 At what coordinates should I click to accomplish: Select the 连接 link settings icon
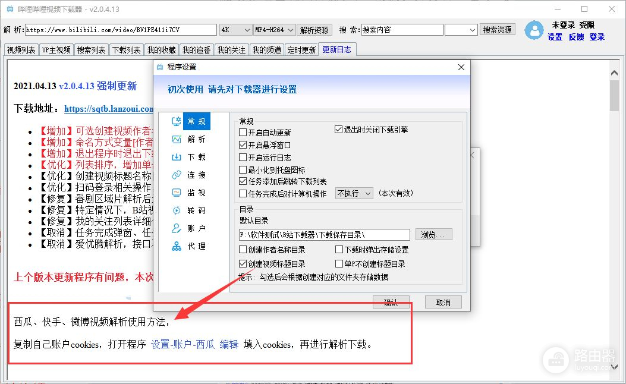pos(176,175)
